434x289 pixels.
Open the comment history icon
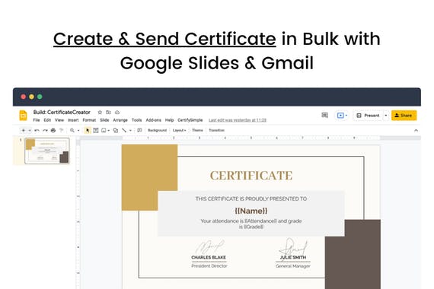tap(324, 115)
